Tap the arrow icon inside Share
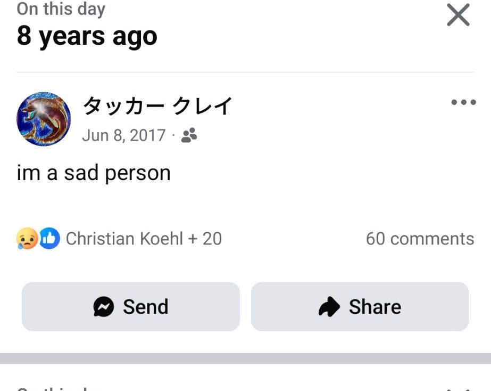491x391 pixels. click(x=329, y=307)
